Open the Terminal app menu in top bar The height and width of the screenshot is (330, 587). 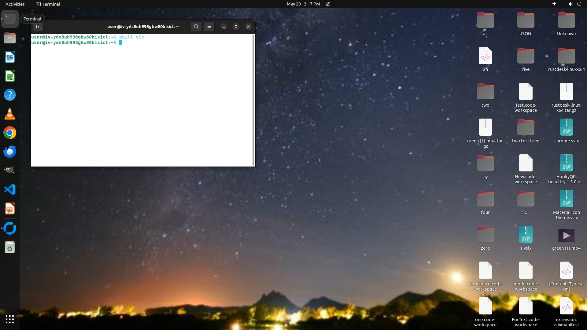point(48,4)
